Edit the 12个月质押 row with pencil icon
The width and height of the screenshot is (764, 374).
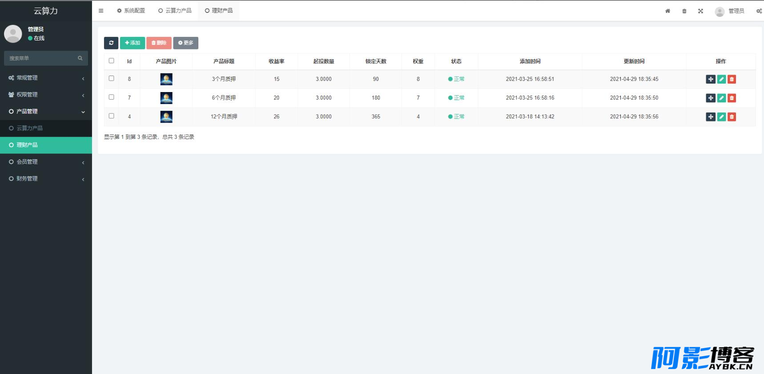point(721,117)
